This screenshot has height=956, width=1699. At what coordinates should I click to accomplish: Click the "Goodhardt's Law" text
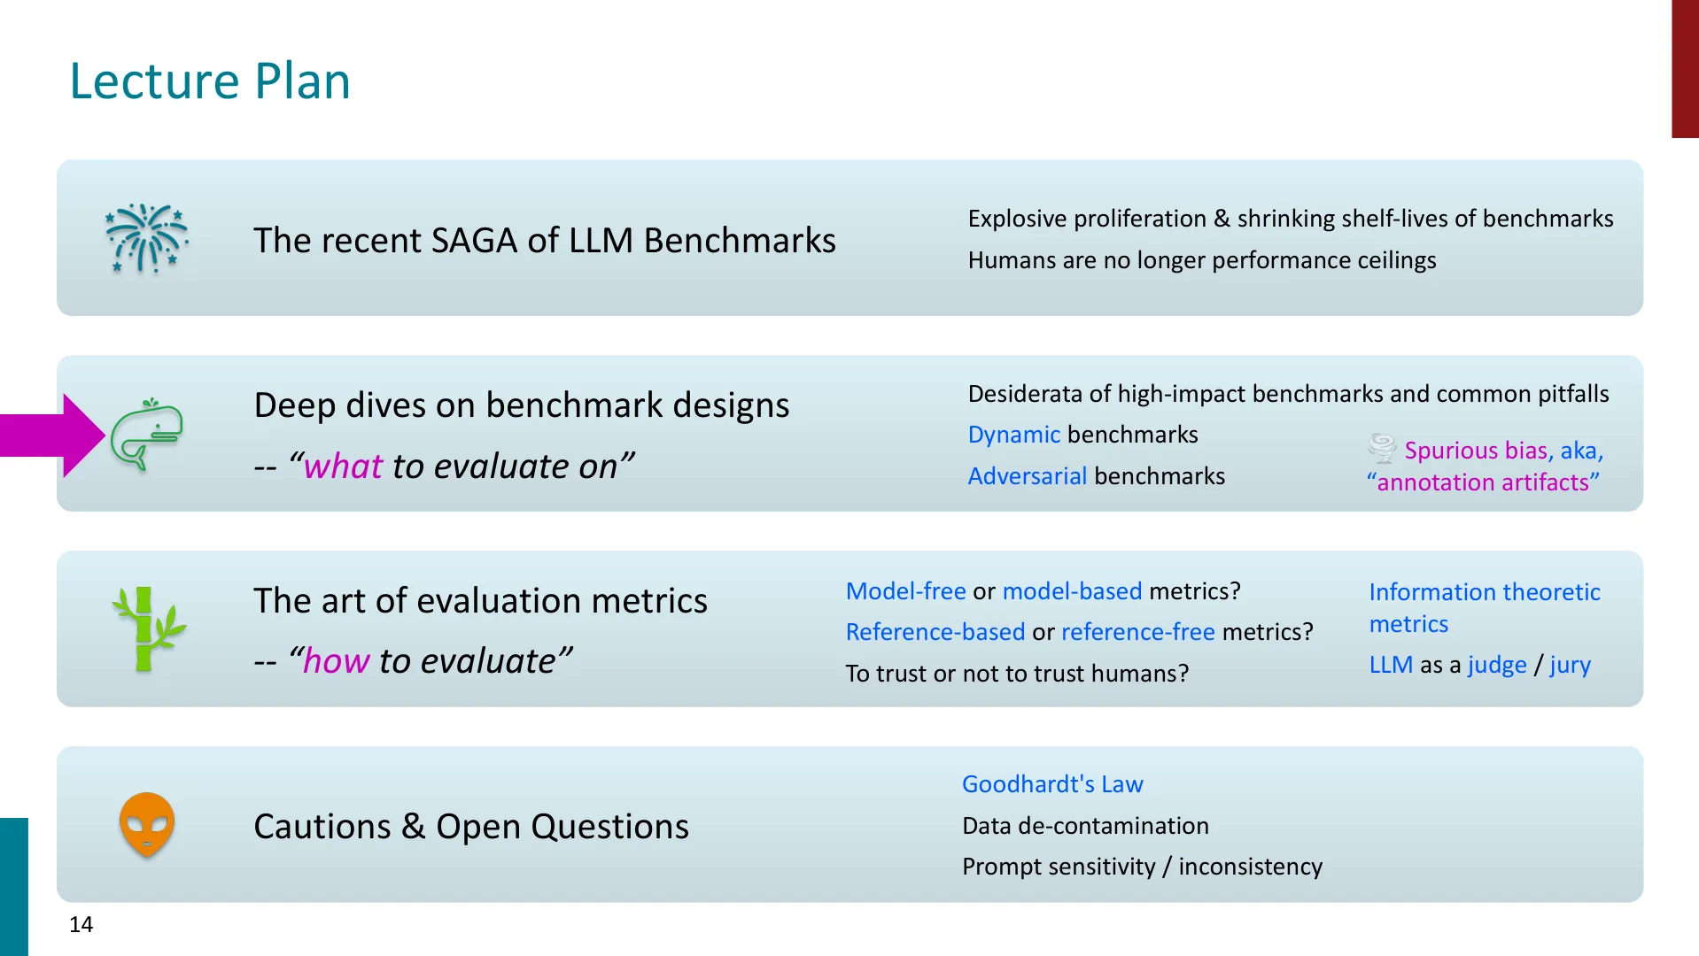point(1052,784)
